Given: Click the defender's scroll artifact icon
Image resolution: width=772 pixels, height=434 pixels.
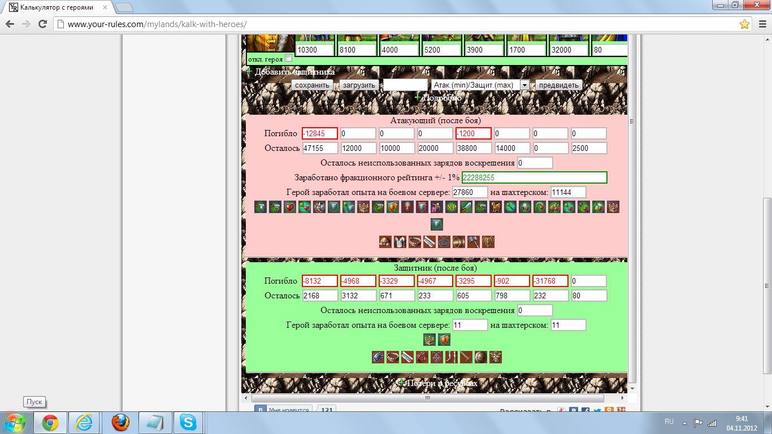Looking at the screenshot, I should click(407, 357).
